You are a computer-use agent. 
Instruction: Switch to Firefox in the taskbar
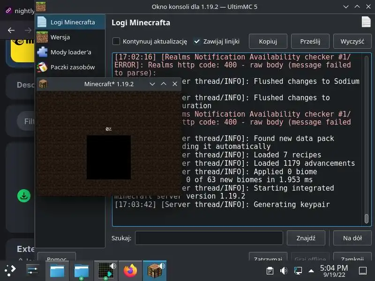130,271
